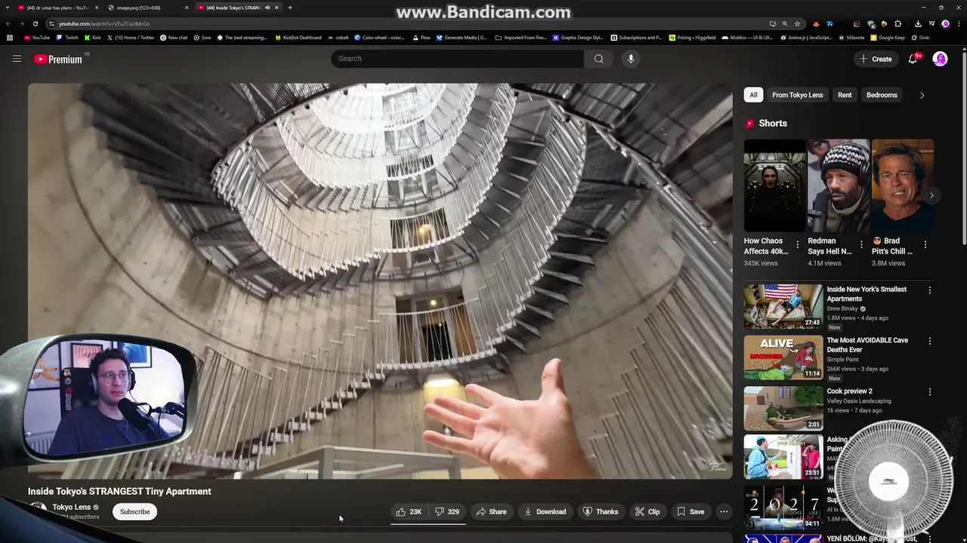Save the video to a playlist

(690, 511)
